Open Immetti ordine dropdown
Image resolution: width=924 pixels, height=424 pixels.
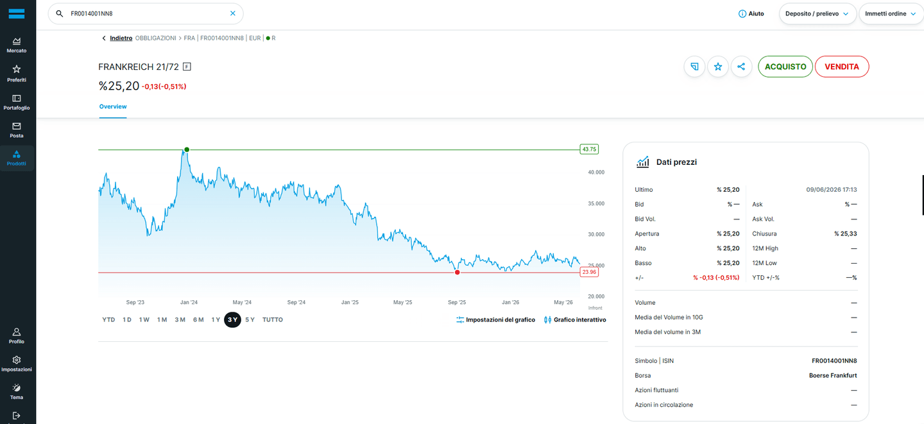point(890,13)
